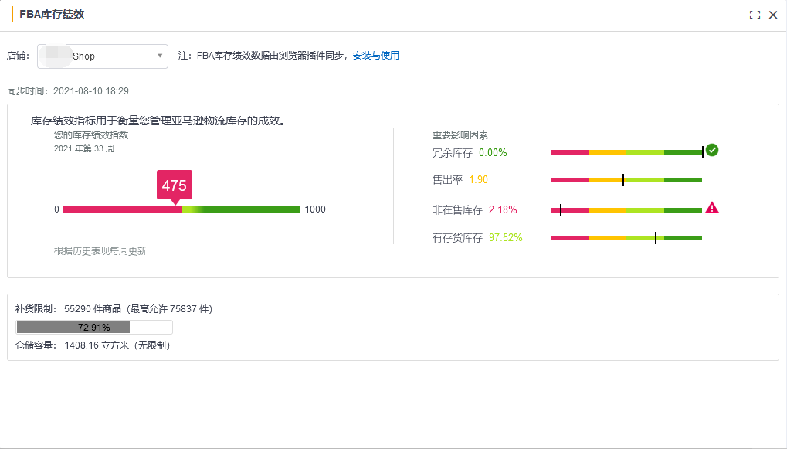This screenshot has height=449, width=787.
Task: Click the green checkmark beside 冗余库存
Action: click(712, 150)
